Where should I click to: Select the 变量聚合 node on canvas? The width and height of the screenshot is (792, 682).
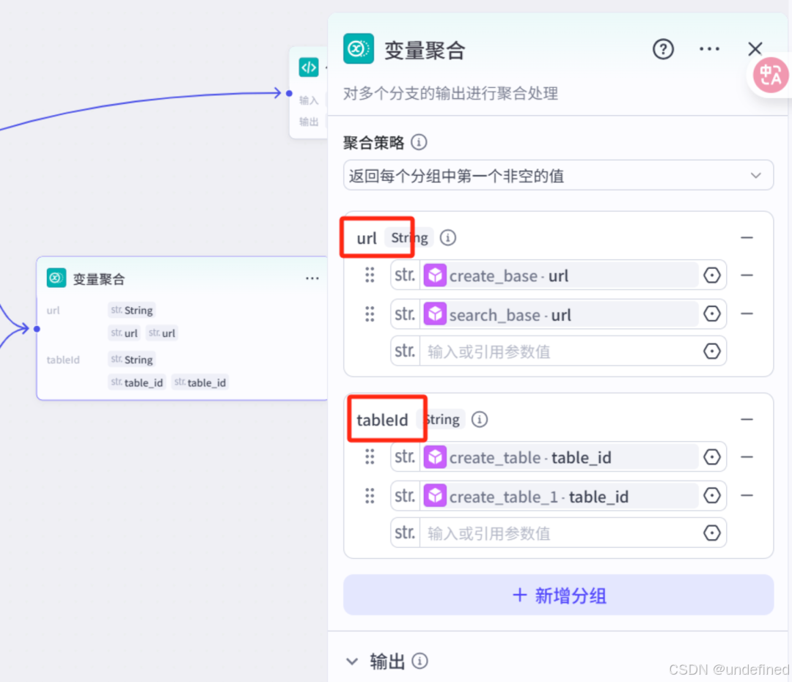click(182, 328)
